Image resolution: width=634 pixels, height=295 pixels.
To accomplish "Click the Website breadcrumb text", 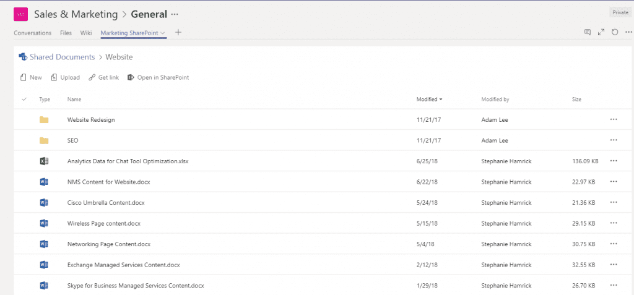I will tap(119, 57).
